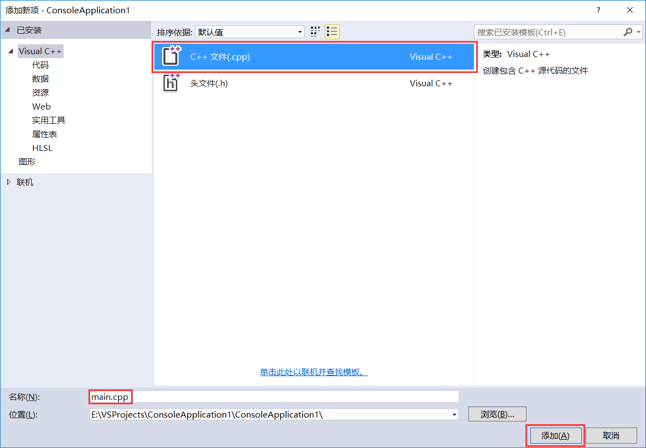Click the search magnifier icon
Image resolution: width=646 pixels, height=448 pixels.
tap(628, 32)
